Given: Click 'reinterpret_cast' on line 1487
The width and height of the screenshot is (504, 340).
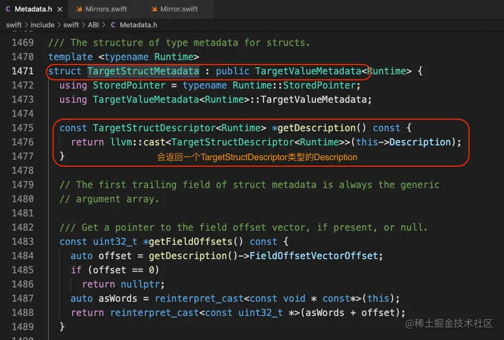Looking at the screenshot, I should pyautogui.click(x=199, y=298).
